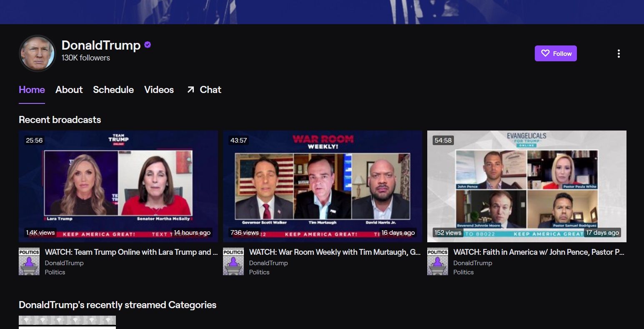Click the pop-out arrow icon beside Chat
The height and width of the screenshot is (329, 644).
coord(190,90)
